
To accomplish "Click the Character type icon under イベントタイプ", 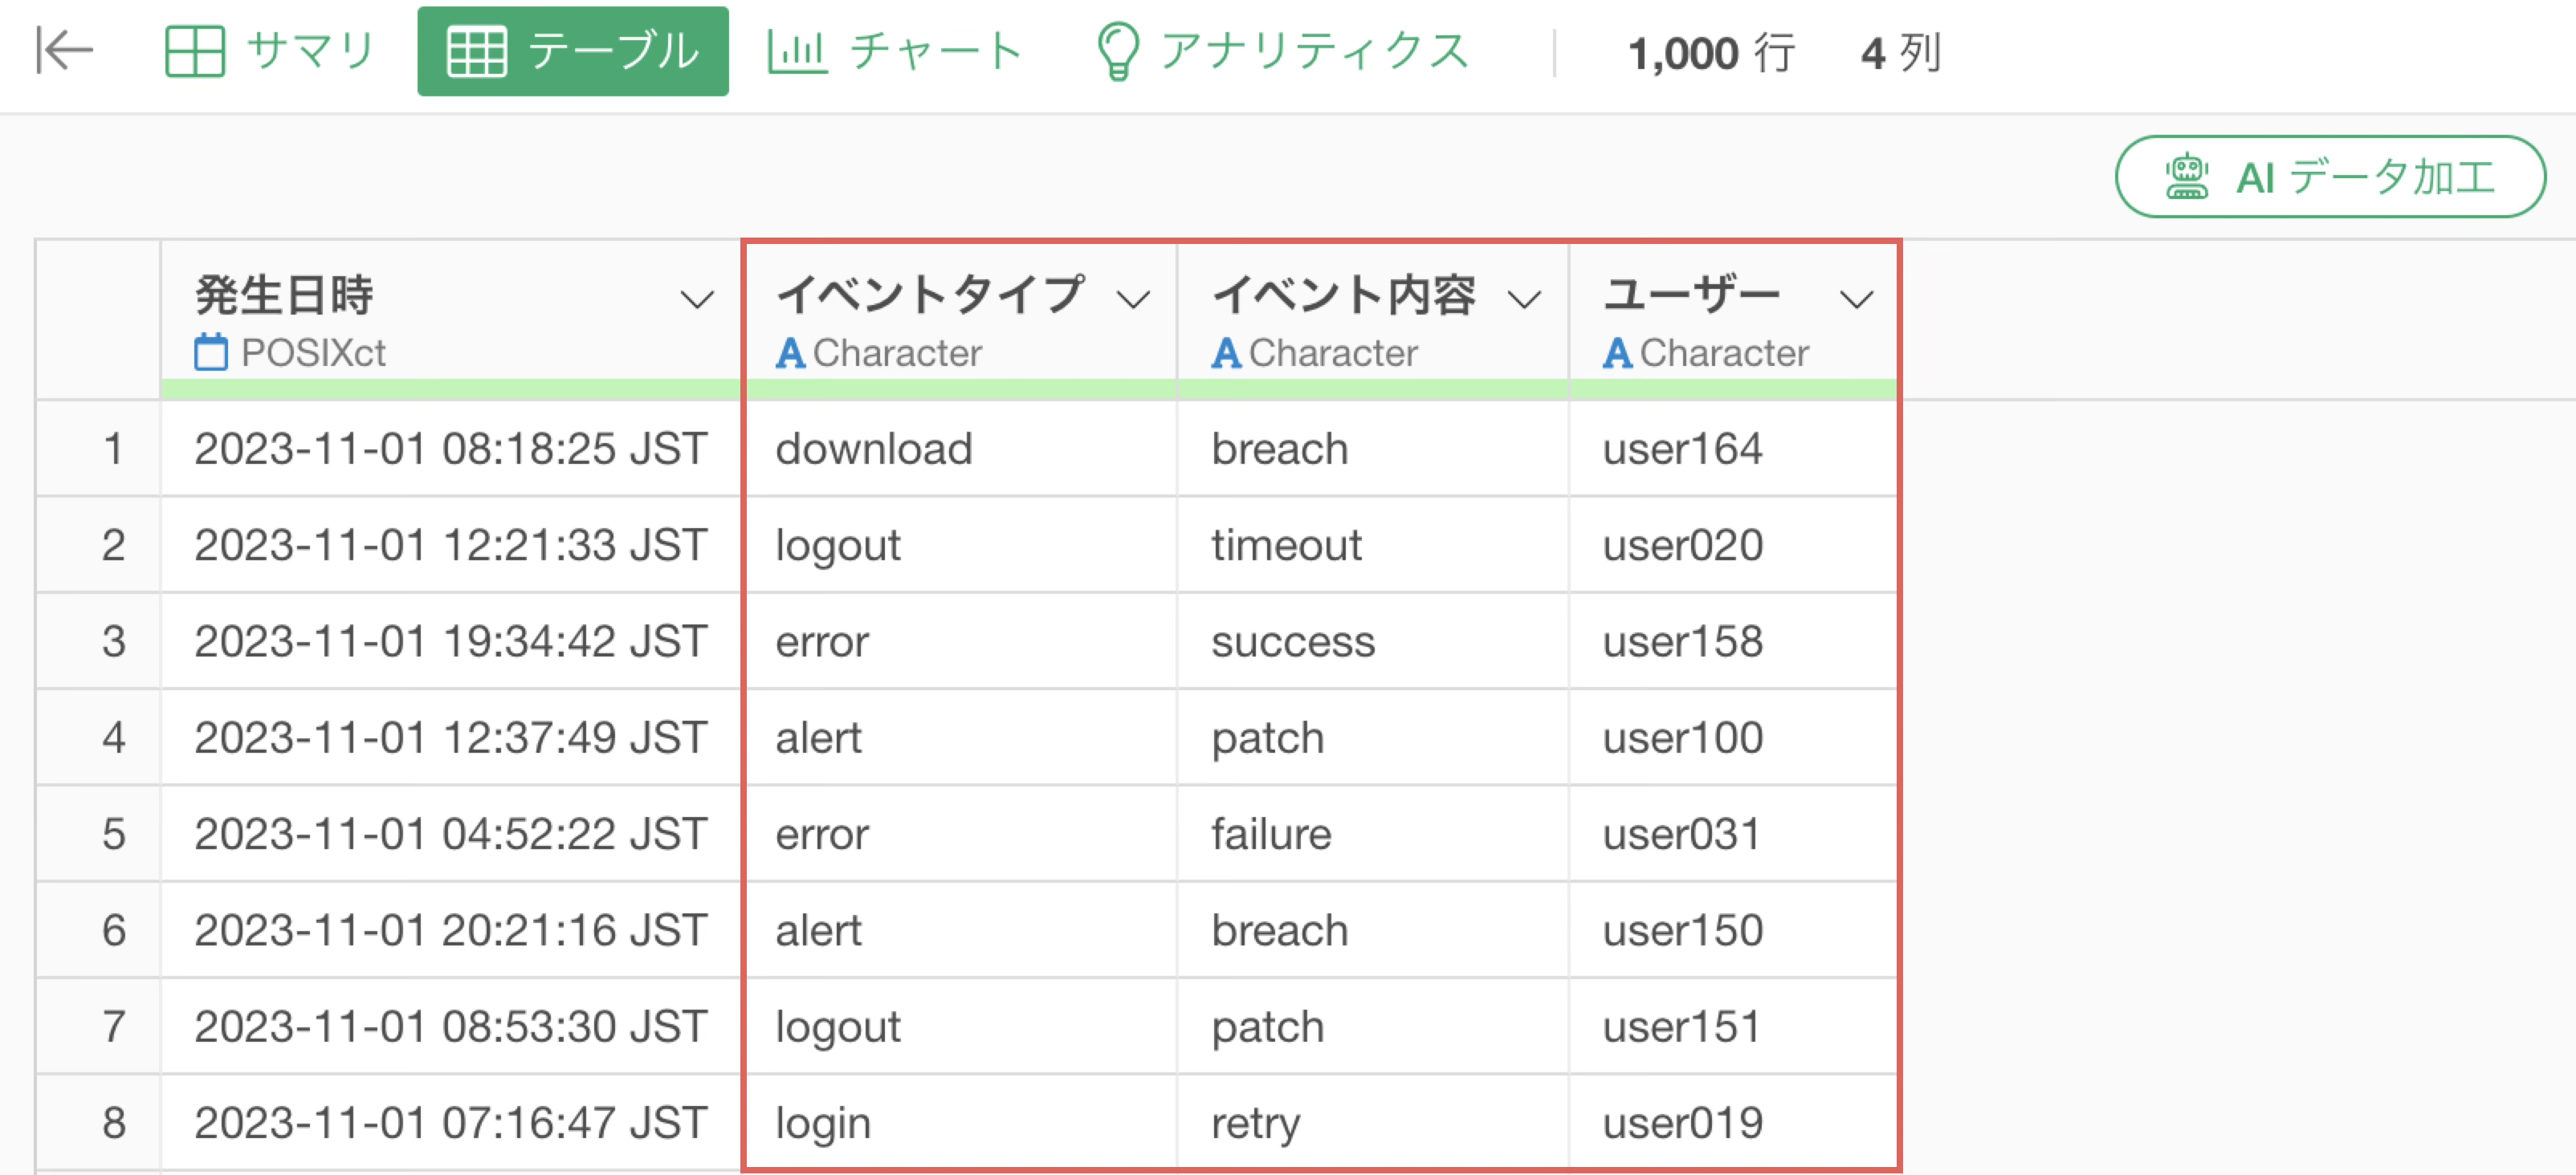I will [790, 352].
